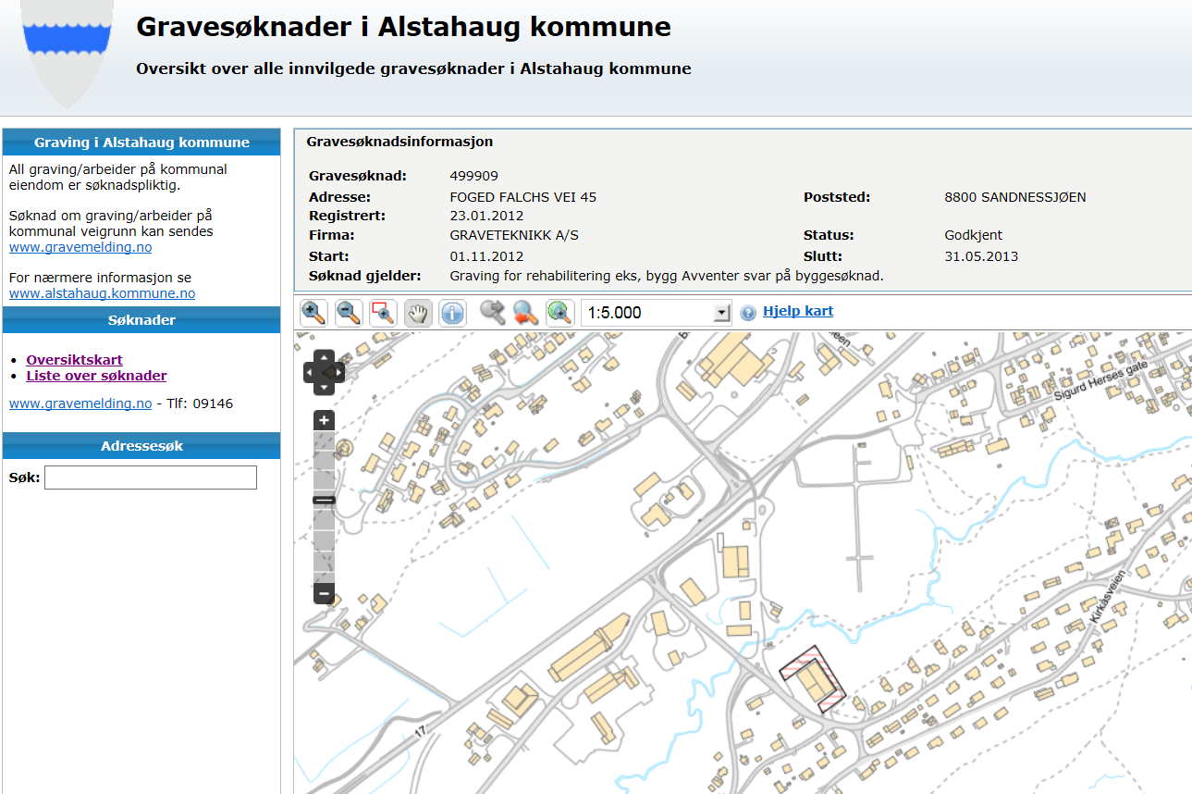This screenshot has width=1192, height=794.
Task: Select firm name GRAVETEKNIKK A/S
Action: pos(514,235)
